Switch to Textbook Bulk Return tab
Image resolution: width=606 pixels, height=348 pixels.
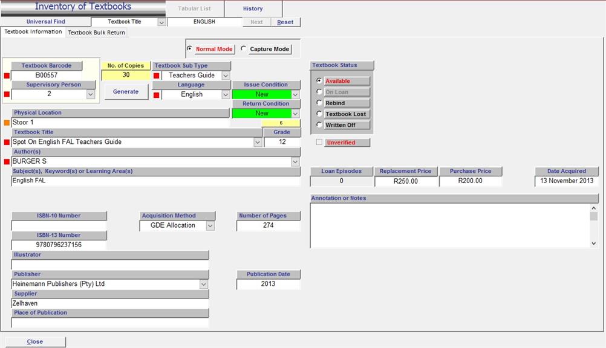coord(97,33)
